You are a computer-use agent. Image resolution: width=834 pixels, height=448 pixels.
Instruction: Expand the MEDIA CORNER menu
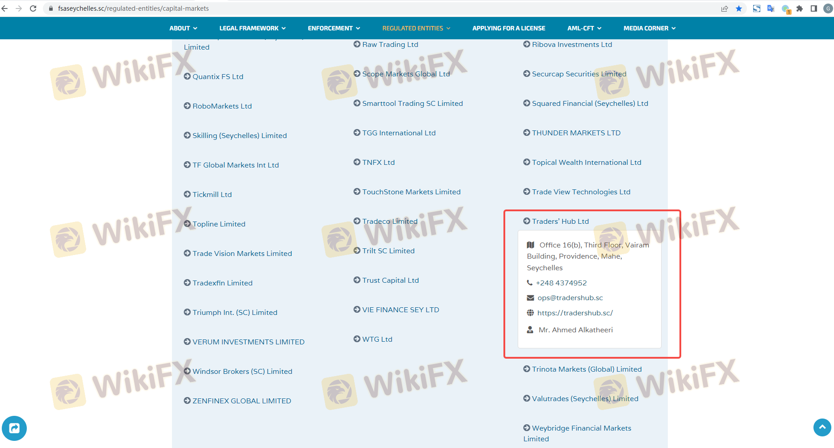click(650, 28)
